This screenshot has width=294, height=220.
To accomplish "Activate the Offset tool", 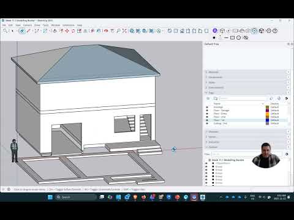I will (61, 31).
